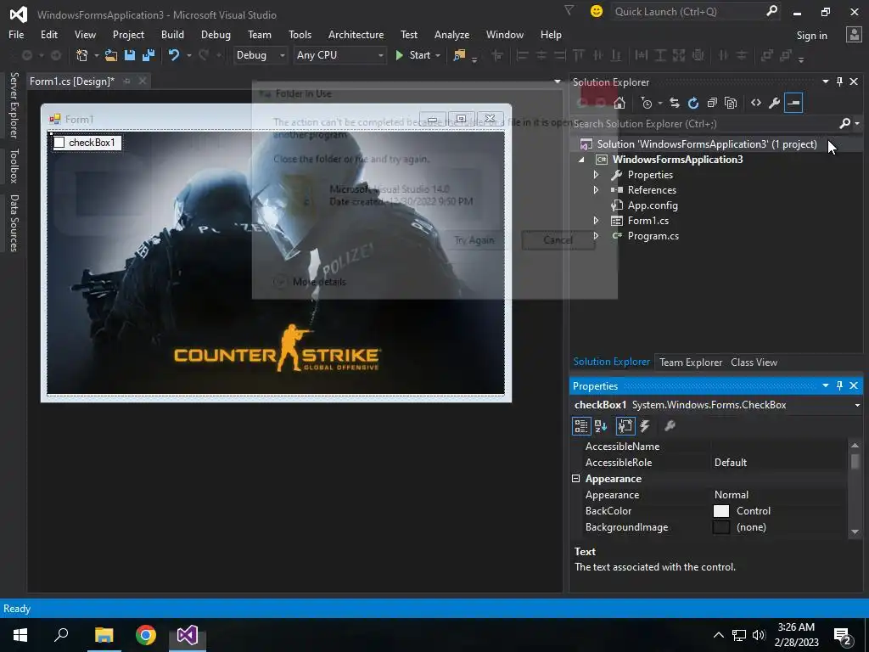Screen dimensions: 869x652
Task: Click the notifications flag icon in title bar
Action: pos(569,10)
